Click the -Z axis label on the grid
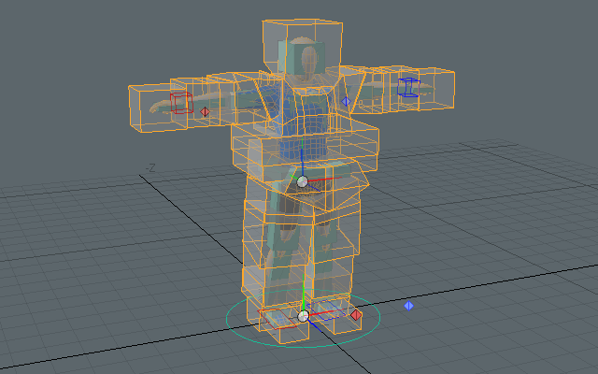 click(150, 168)
